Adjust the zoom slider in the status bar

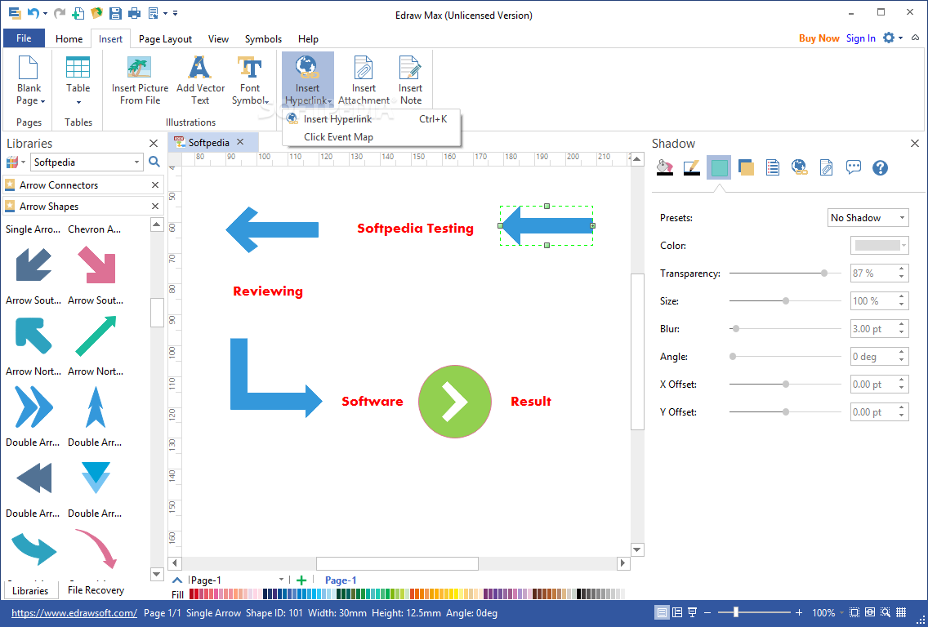pyautogui.click(x=754, y=613)
